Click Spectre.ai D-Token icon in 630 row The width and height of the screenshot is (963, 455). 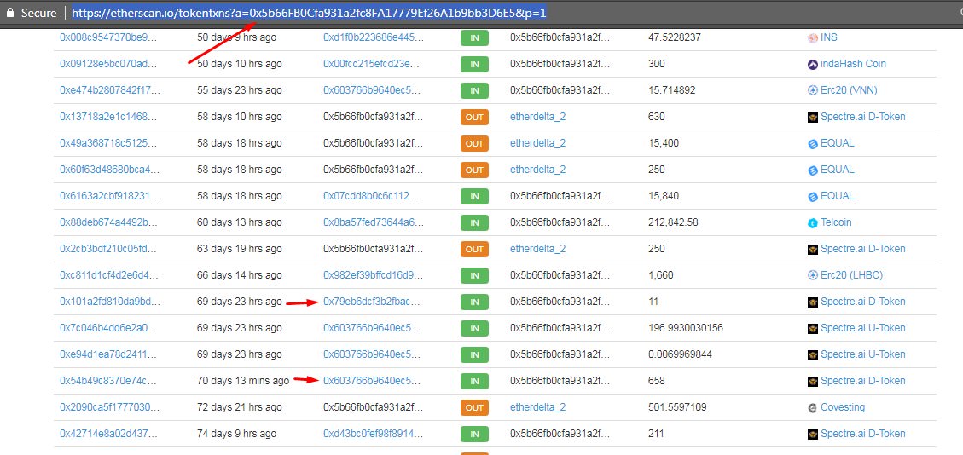(813, 117)
